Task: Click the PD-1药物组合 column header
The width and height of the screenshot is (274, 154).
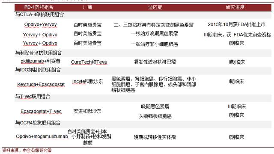Action: pos(39,7)
